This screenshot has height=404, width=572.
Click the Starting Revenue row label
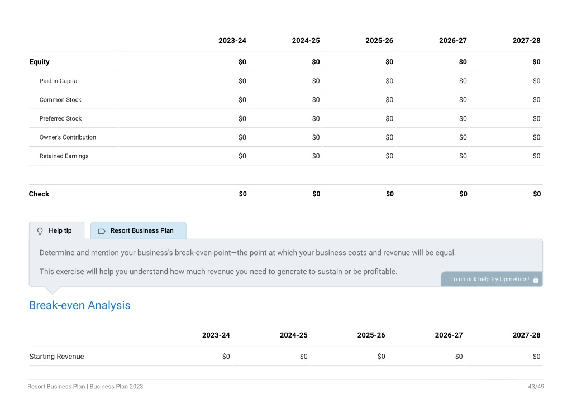(56, 357)
